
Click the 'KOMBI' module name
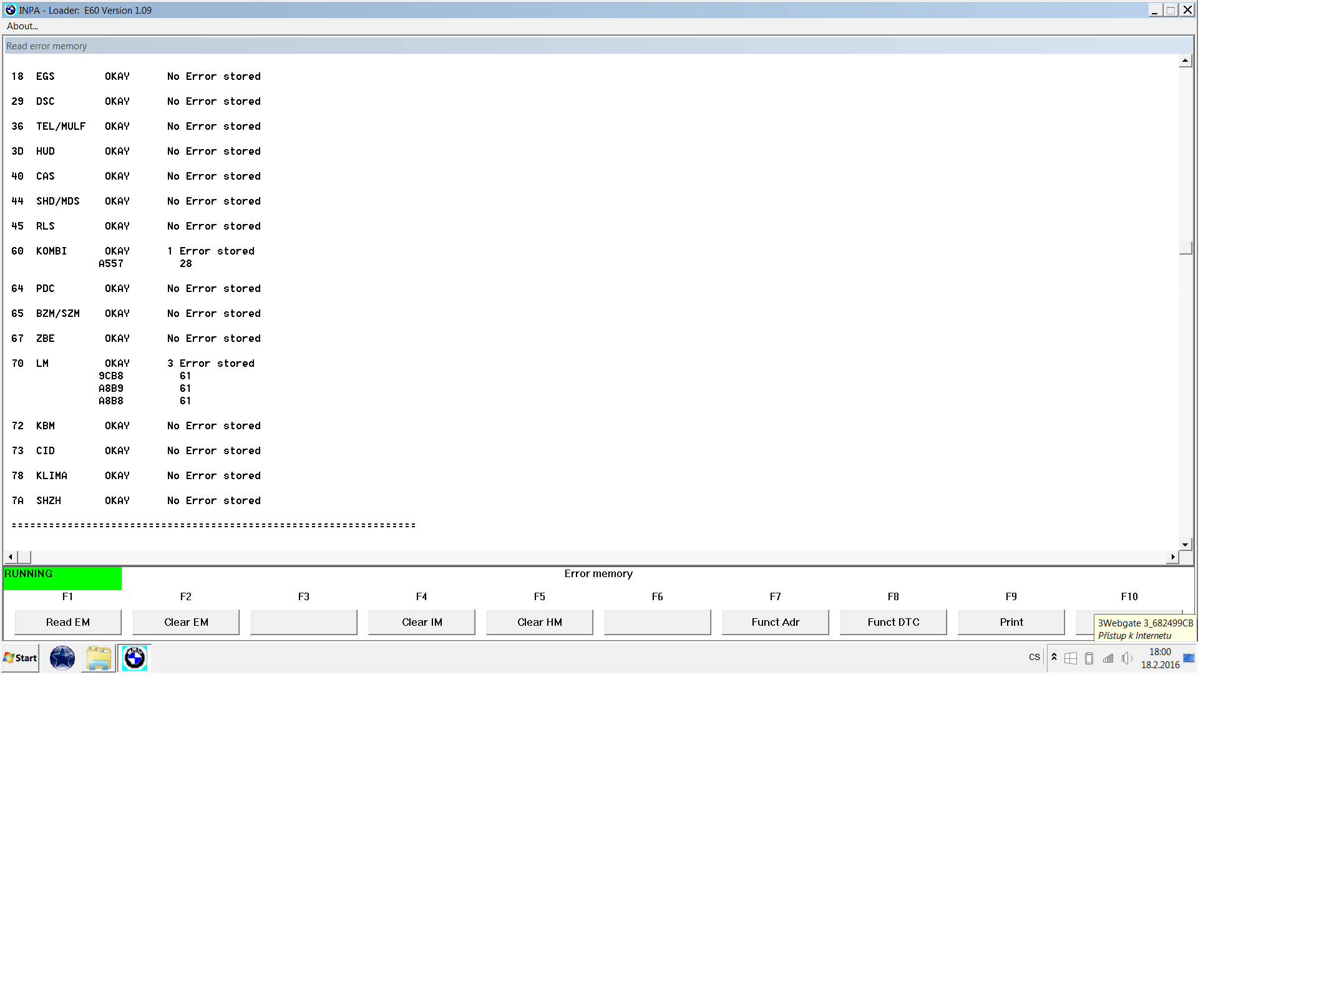[51, 251]
